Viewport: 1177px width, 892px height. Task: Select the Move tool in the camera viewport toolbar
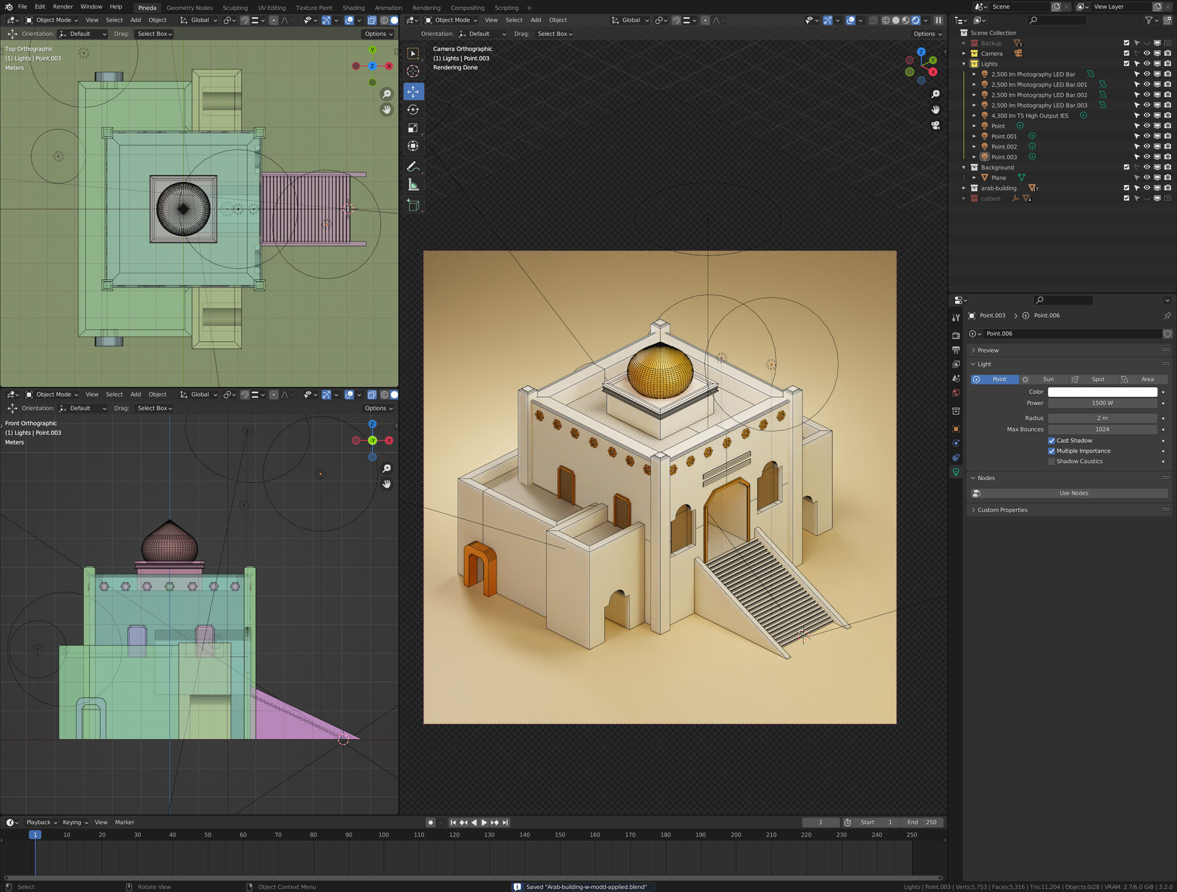click(x=413, y=92)
